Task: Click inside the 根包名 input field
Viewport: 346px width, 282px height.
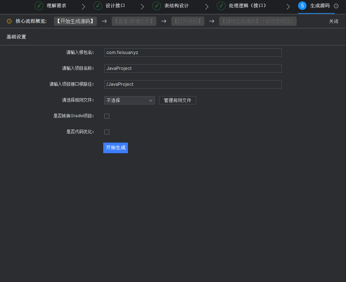Action: point(193,52)
